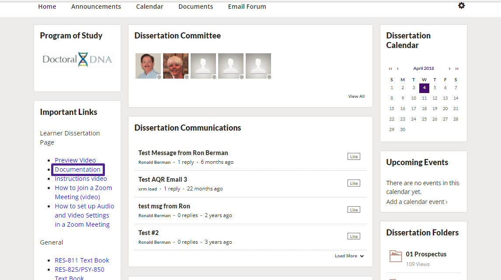Like the Test #2 post
The height and width of the screenshot is (280, 501).
354,236
